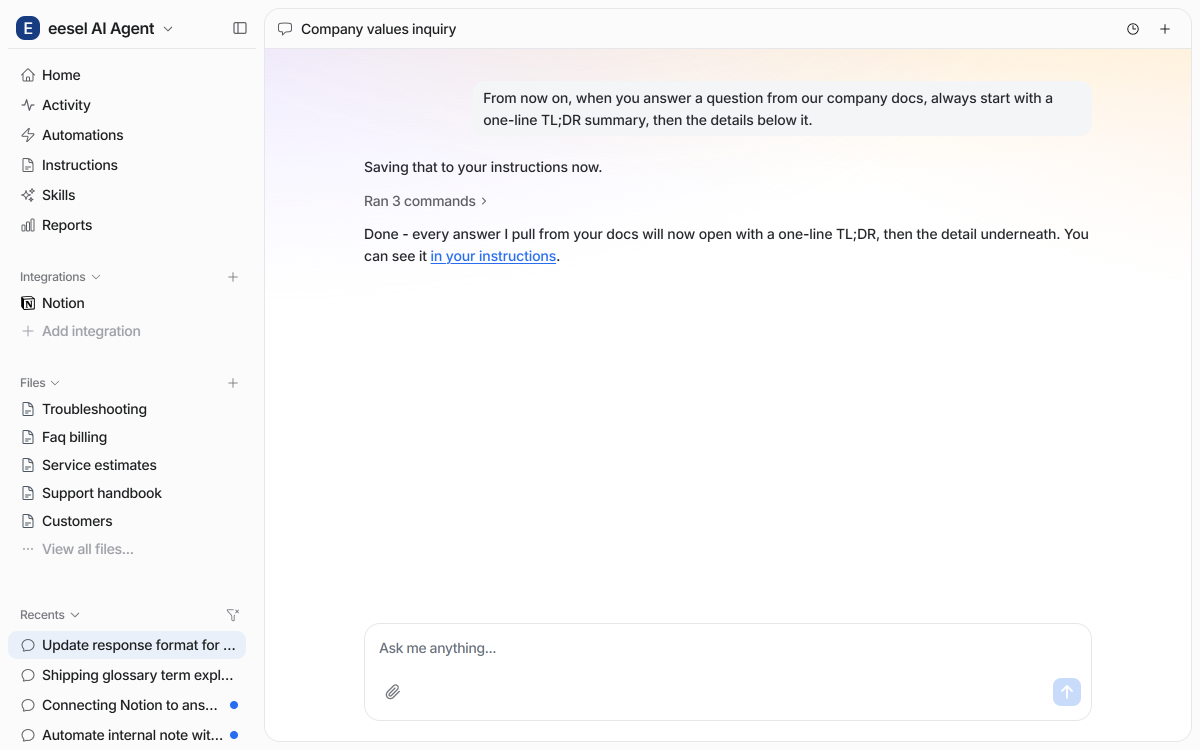Collapse the Recents section
Screen dimensions: 1200x750
[50, 615]
